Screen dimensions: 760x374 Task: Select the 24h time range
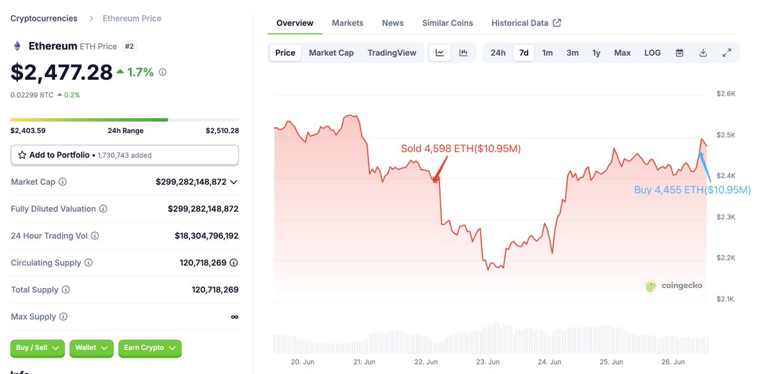[498, 53]
